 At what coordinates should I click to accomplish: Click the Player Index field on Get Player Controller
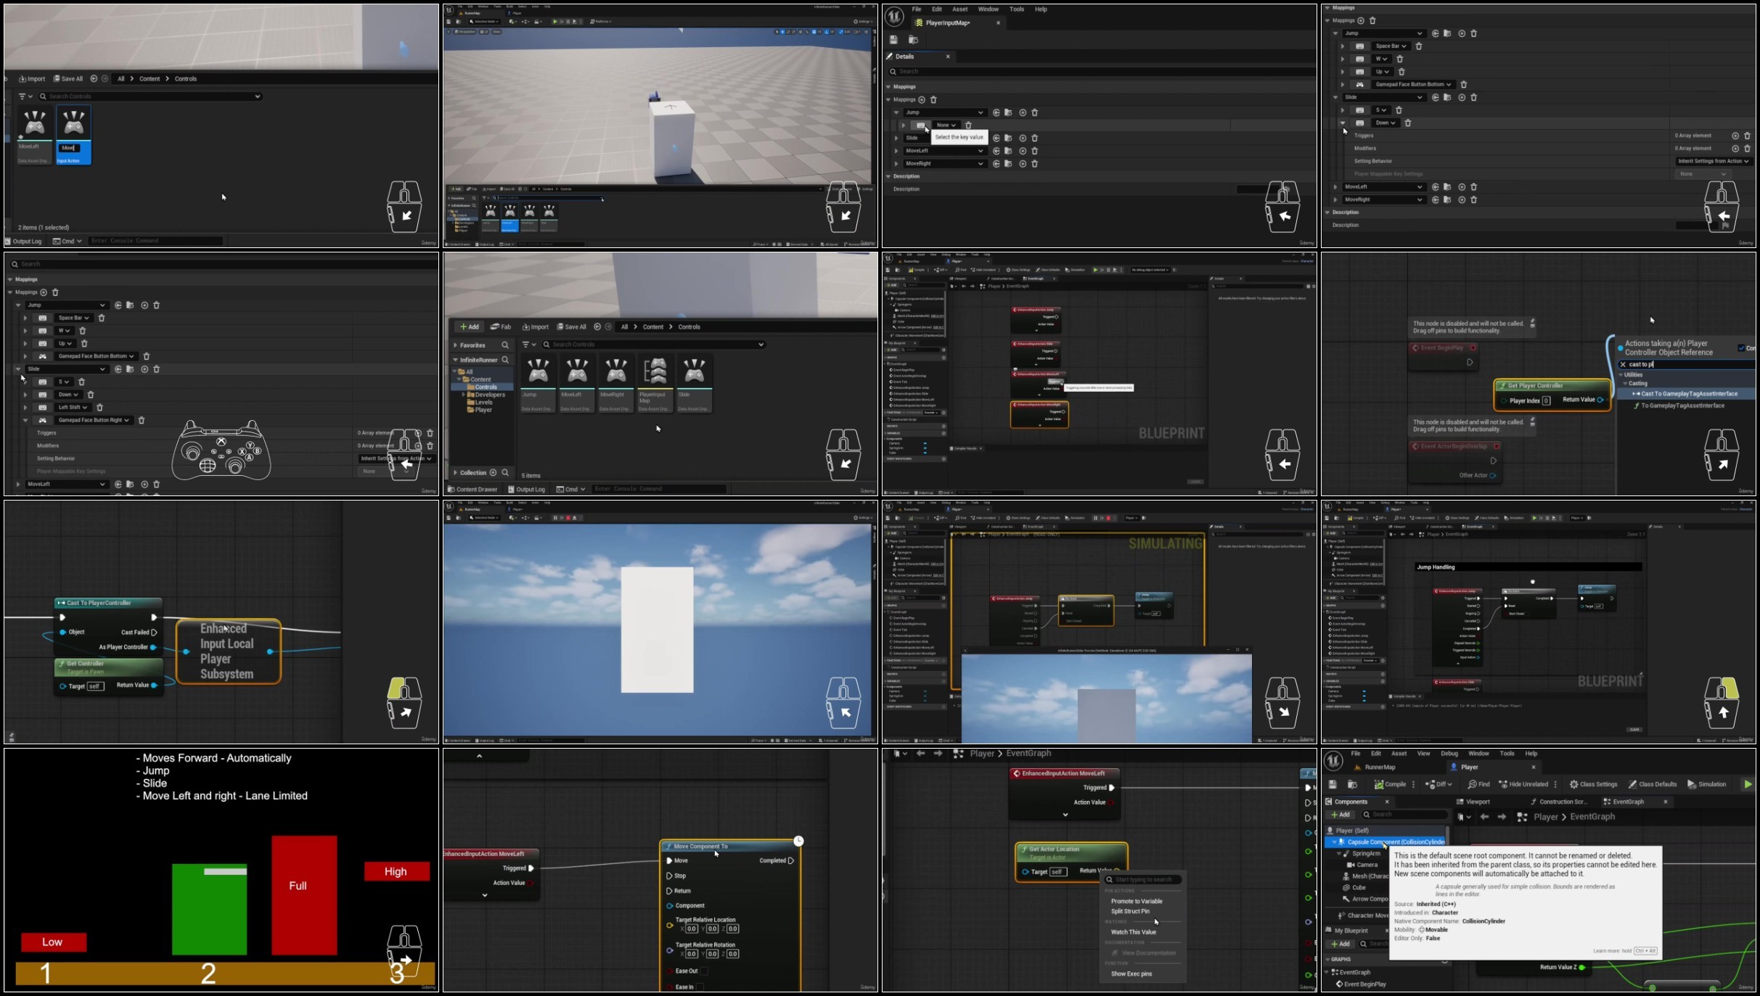pyautogui.click(x=1546, y=401)
